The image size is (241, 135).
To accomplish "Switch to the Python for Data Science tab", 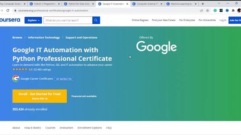I will [x=79, y=4].
